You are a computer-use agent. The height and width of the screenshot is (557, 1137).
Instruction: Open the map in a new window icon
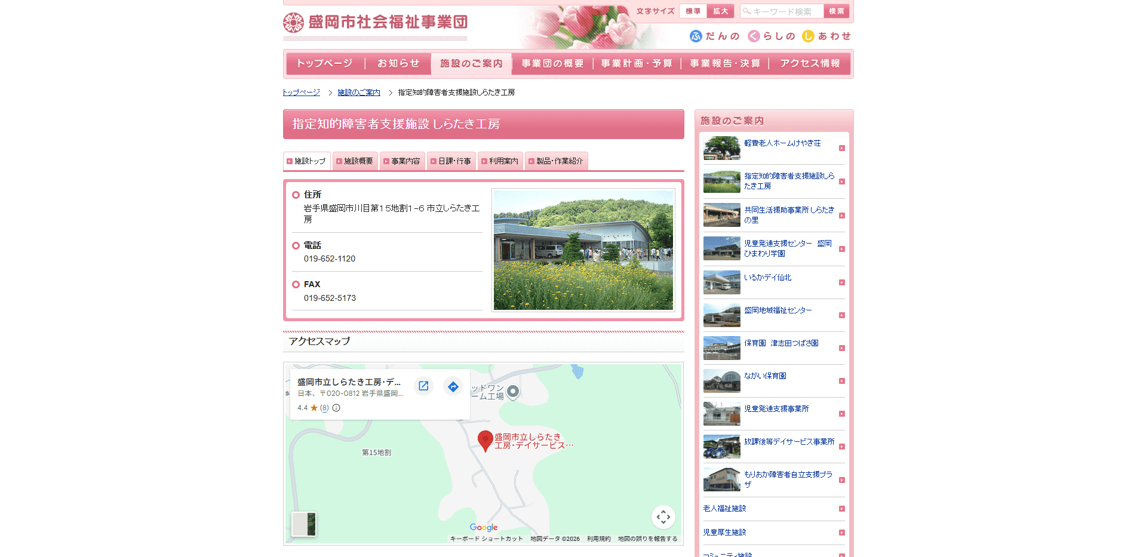coord(423,386)
